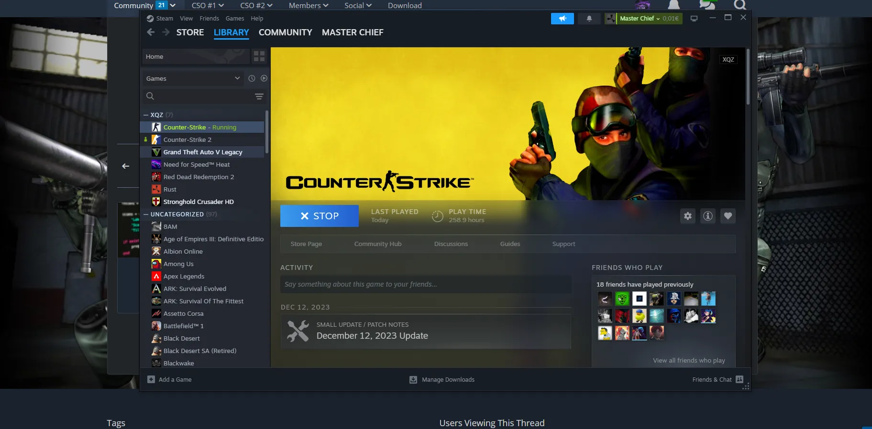Screen dimensions: 872x429
Task: Click the magnifier icon in library search
Action: point(150,96)
